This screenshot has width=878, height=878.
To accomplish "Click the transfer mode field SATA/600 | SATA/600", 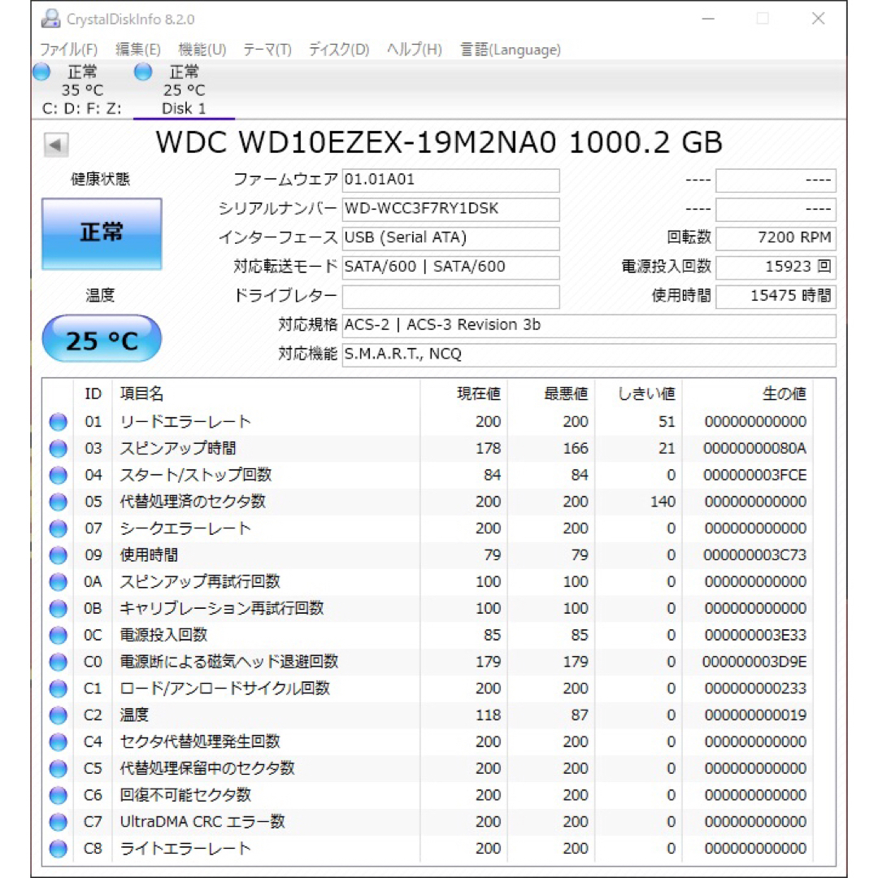I will click(450, 267).
